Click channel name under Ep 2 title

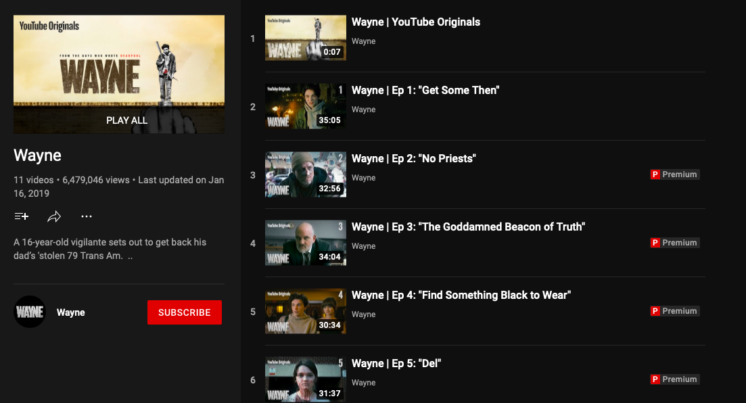(x=363, y=178)
